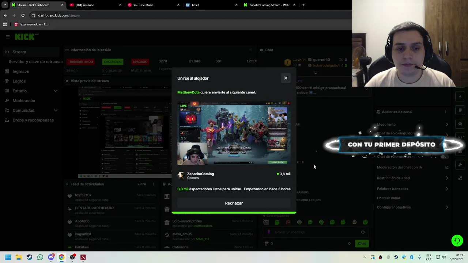Image resolution: width=468 pixels, height=263 pixels.
Task: Open the emoji picker in chat input
Action: [363, 232]
